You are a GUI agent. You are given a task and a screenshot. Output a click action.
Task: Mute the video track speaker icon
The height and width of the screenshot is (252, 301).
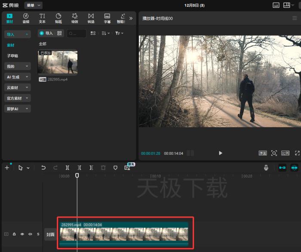pos(30,234)
